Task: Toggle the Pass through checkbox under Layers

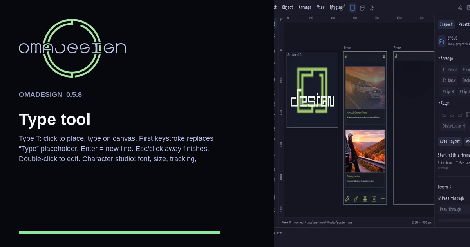Action: [439, 199]
